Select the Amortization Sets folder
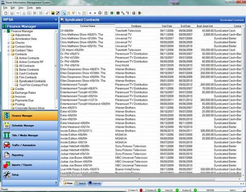 tap(26, 39)
